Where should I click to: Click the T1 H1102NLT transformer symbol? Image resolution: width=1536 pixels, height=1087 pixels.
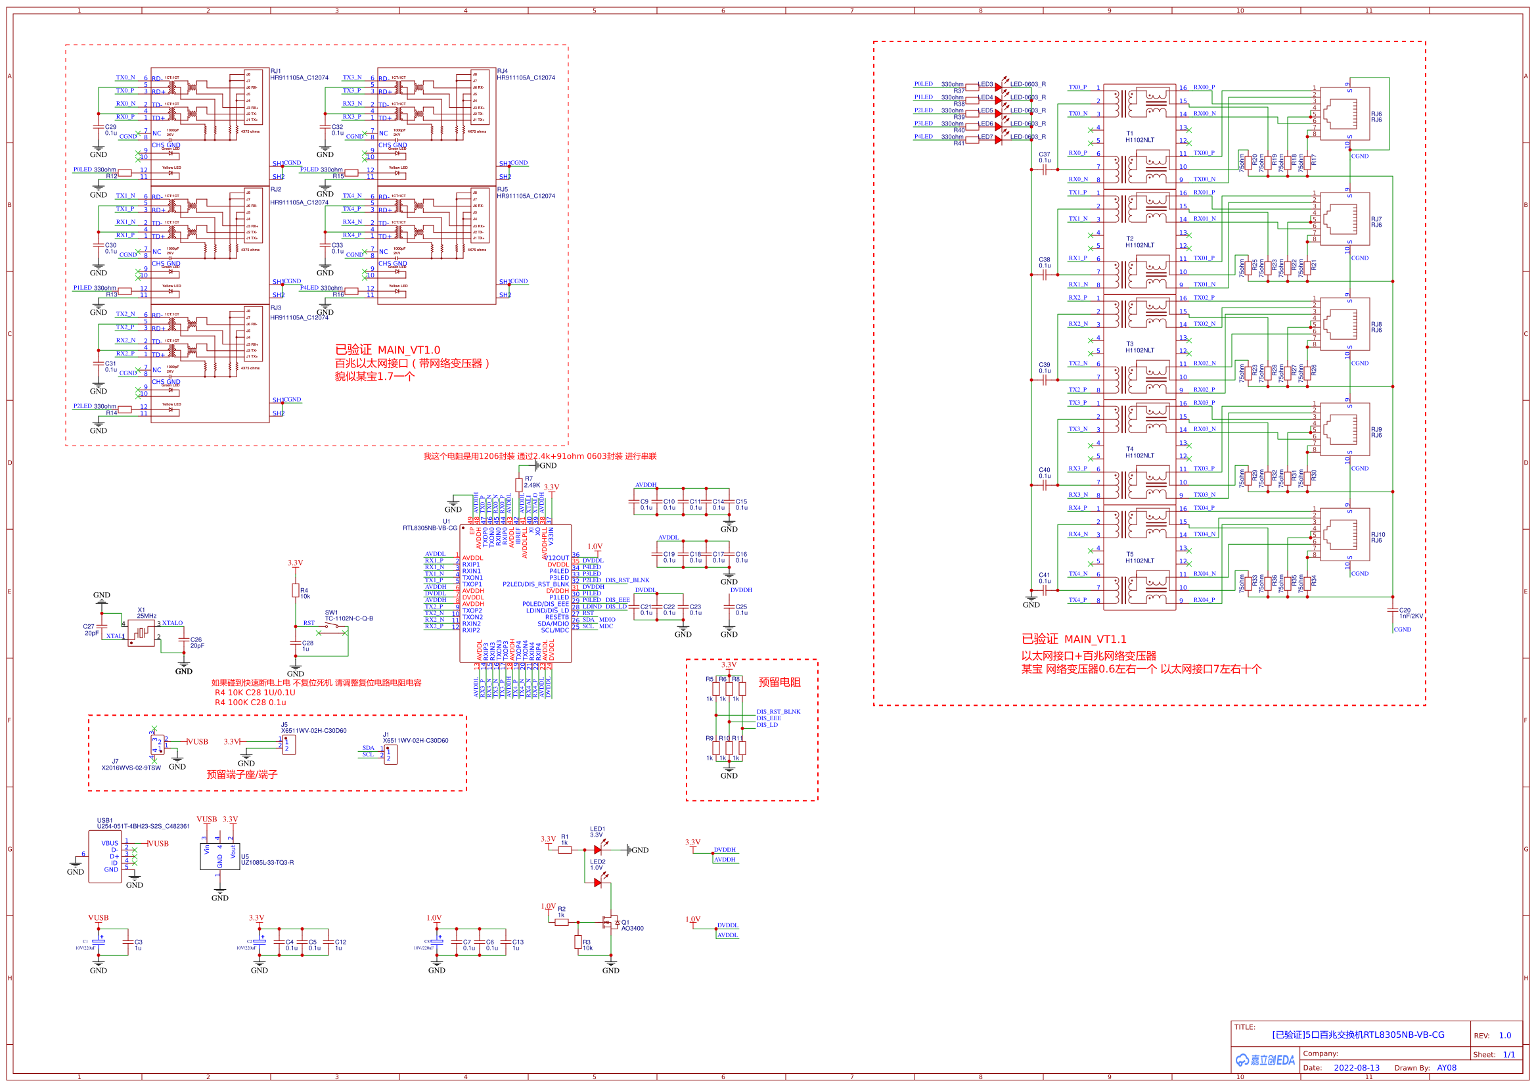[1139, 134]
